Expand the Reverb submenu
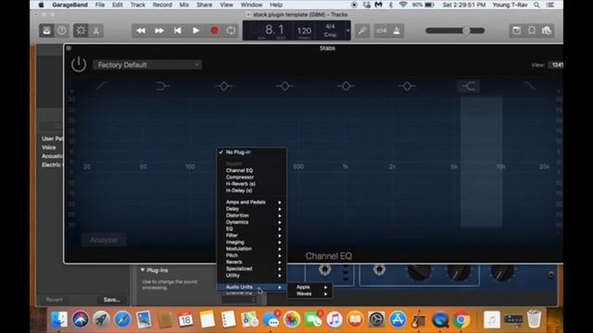This screenshot has height=333, width=593. pos(251,262)
